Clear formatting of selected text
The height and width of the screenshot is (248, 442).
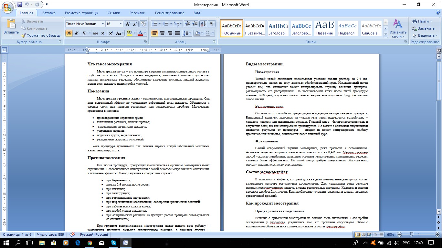(x=143, y=24)
